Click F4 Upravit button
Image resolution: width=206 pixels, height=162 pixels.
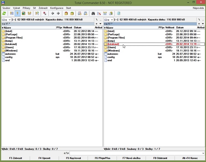tap(45, 158)
